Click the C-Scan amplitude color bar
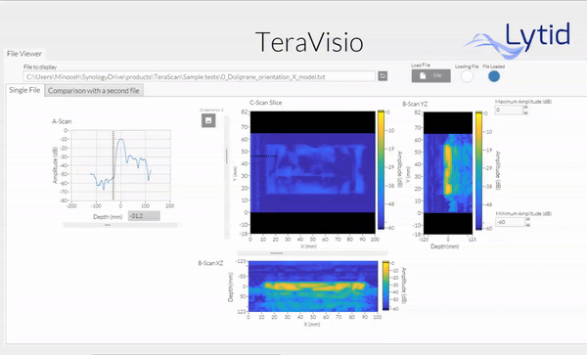587x355 pixels. [x=381, y=169]
